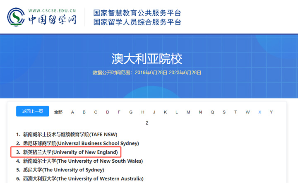Filter universities by letter L
Screen dimensions: 298x183
point(177,112)
